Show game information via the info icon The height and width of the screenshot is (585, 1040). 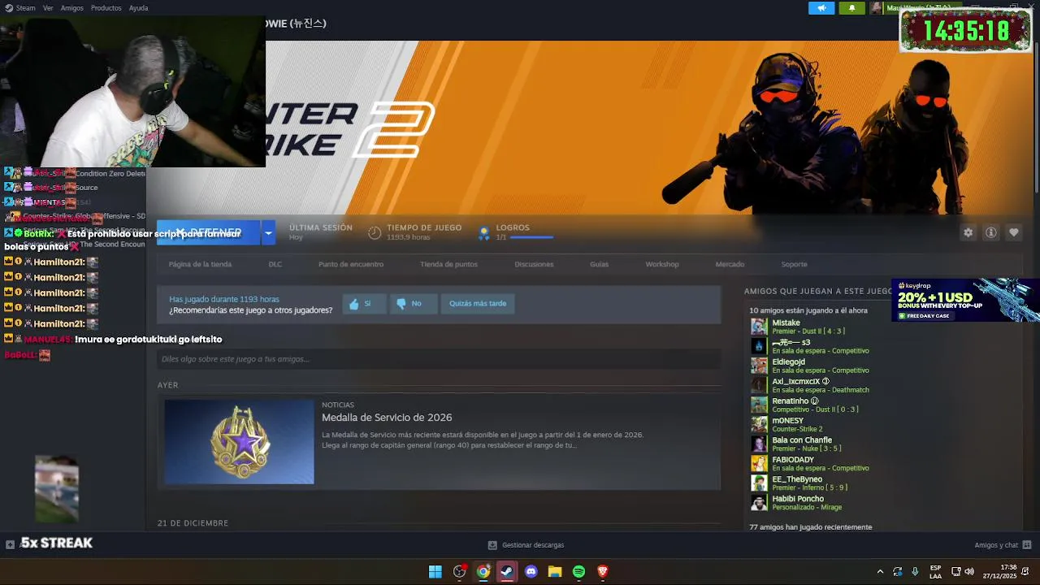[990, 232]
